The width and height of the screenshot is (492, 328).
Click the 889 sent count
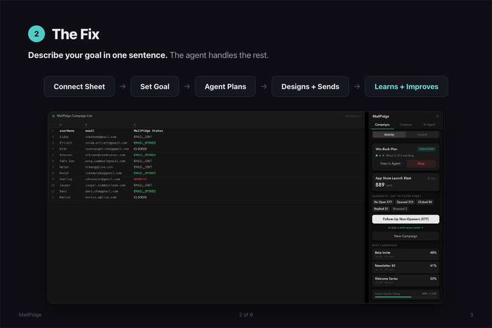point(383,185)
